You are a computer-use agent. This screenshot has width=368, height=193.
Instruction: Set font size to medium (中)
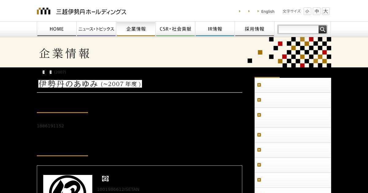pos(316,11)
